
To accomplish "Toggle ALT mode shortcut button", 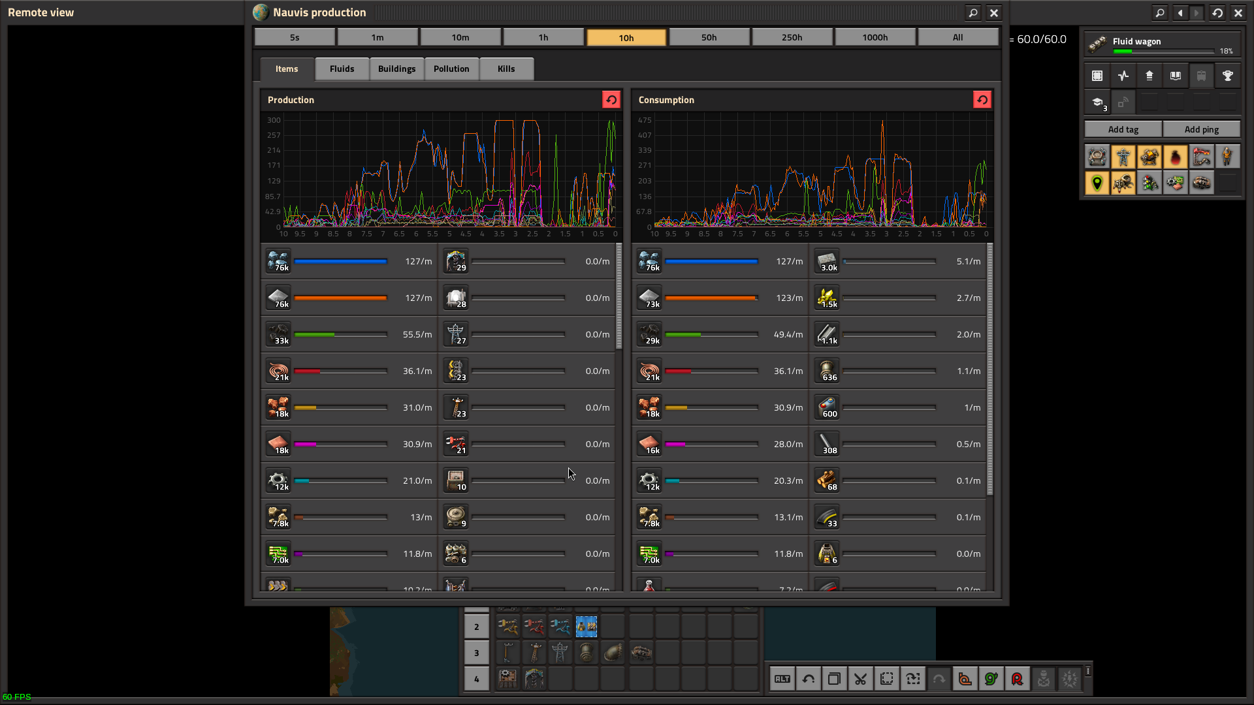I will (x=782, y=679).
